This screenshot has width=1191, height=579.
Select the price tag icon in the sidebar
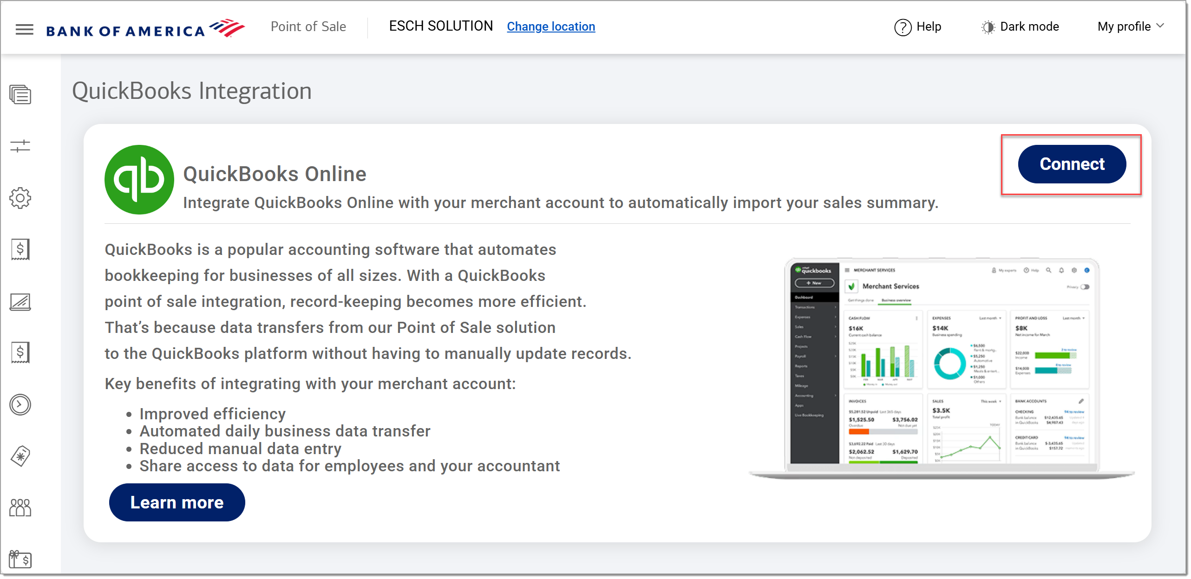(20, 456)
